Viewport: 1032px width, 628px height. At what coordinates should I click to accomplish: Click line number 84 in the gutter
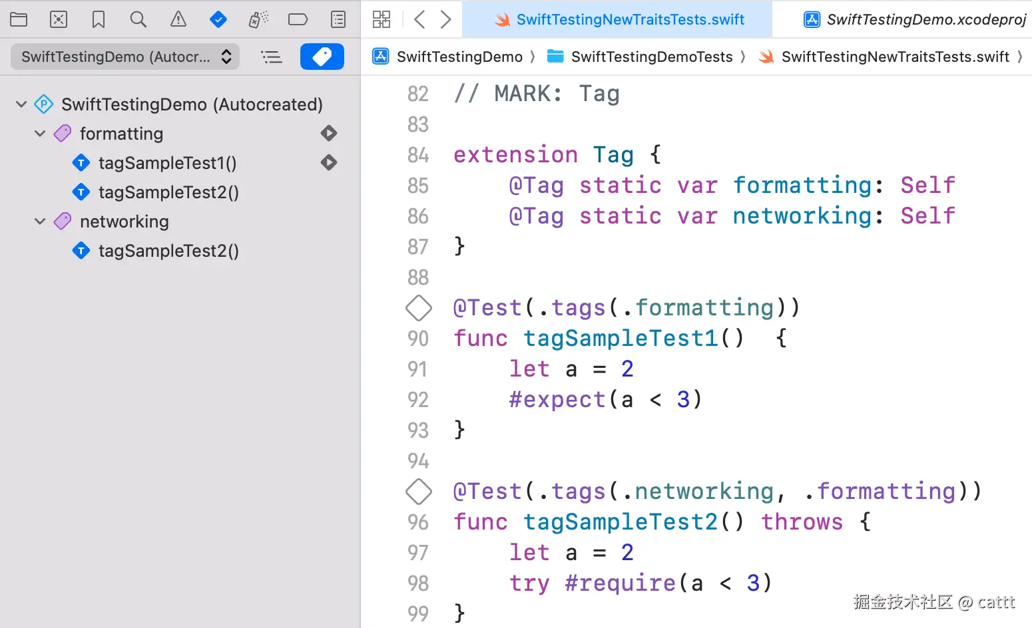(418, 155)
